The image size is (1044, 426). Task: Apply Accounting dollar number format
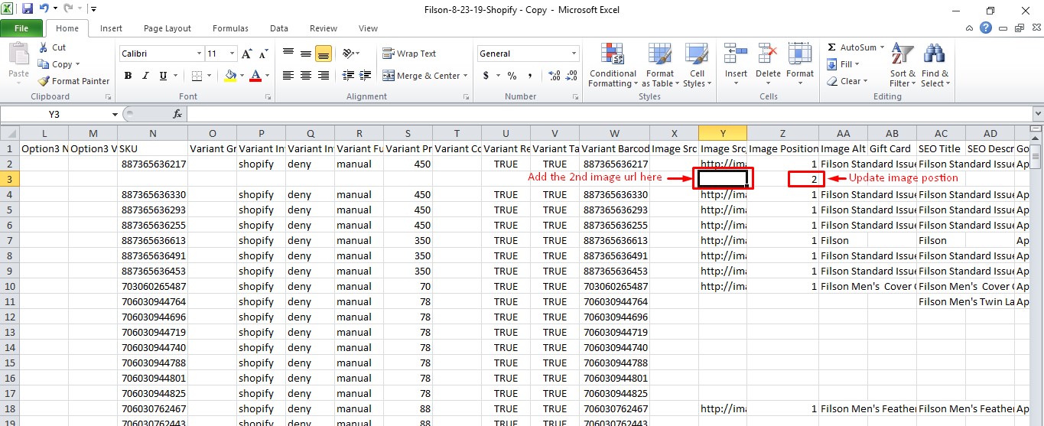tap(486, 76)
